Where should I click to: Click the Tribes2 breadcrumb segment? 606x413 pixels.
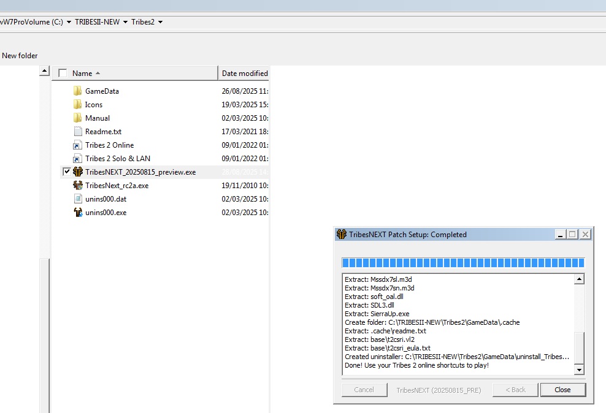point(143,22)
